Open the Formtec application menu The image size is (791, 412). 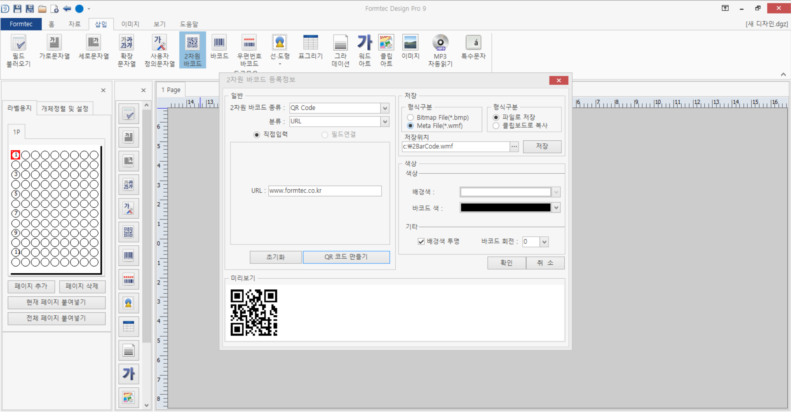(21, 24)
